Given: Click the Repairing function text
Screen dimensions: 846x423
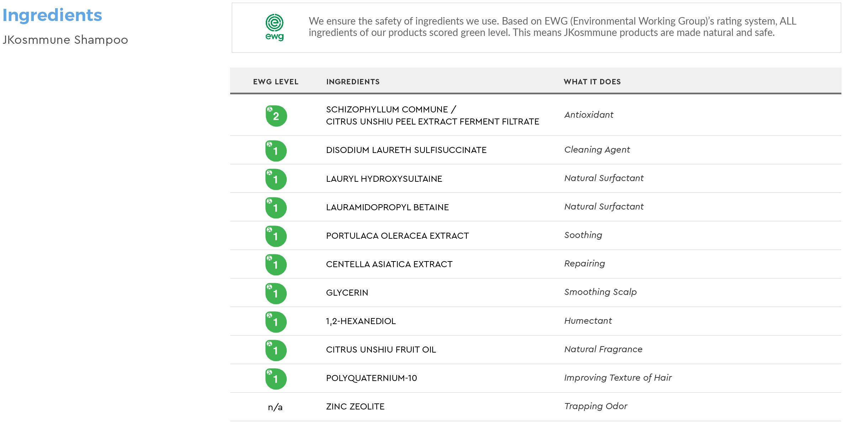Looking at the screenshot, I should (x=585, y=264).
